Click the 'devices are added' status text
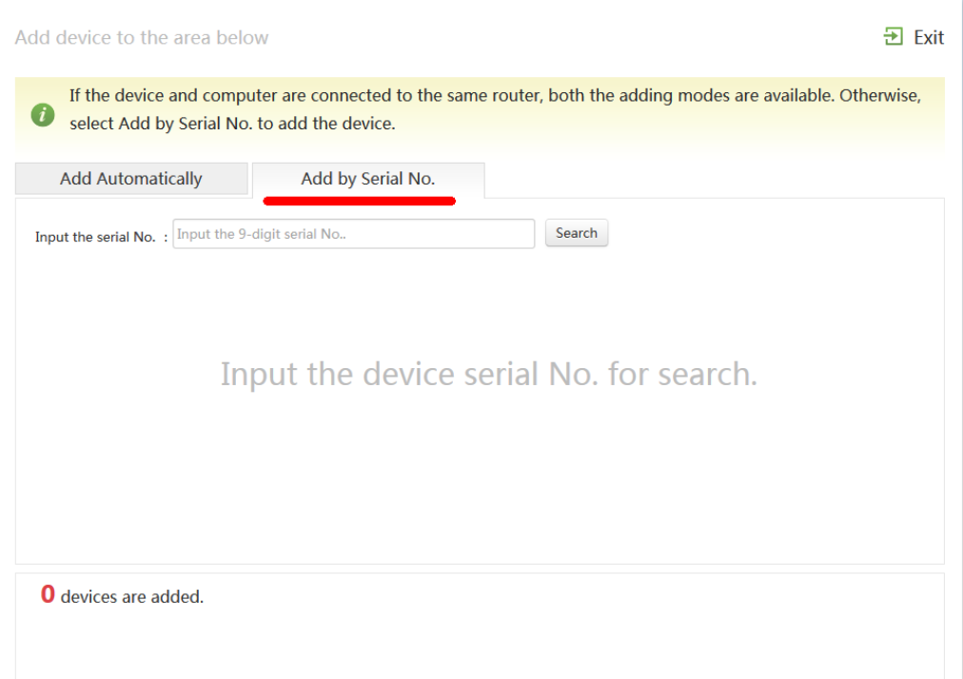The width and height of the screenshot is (963, 679). tap(132, 597)
